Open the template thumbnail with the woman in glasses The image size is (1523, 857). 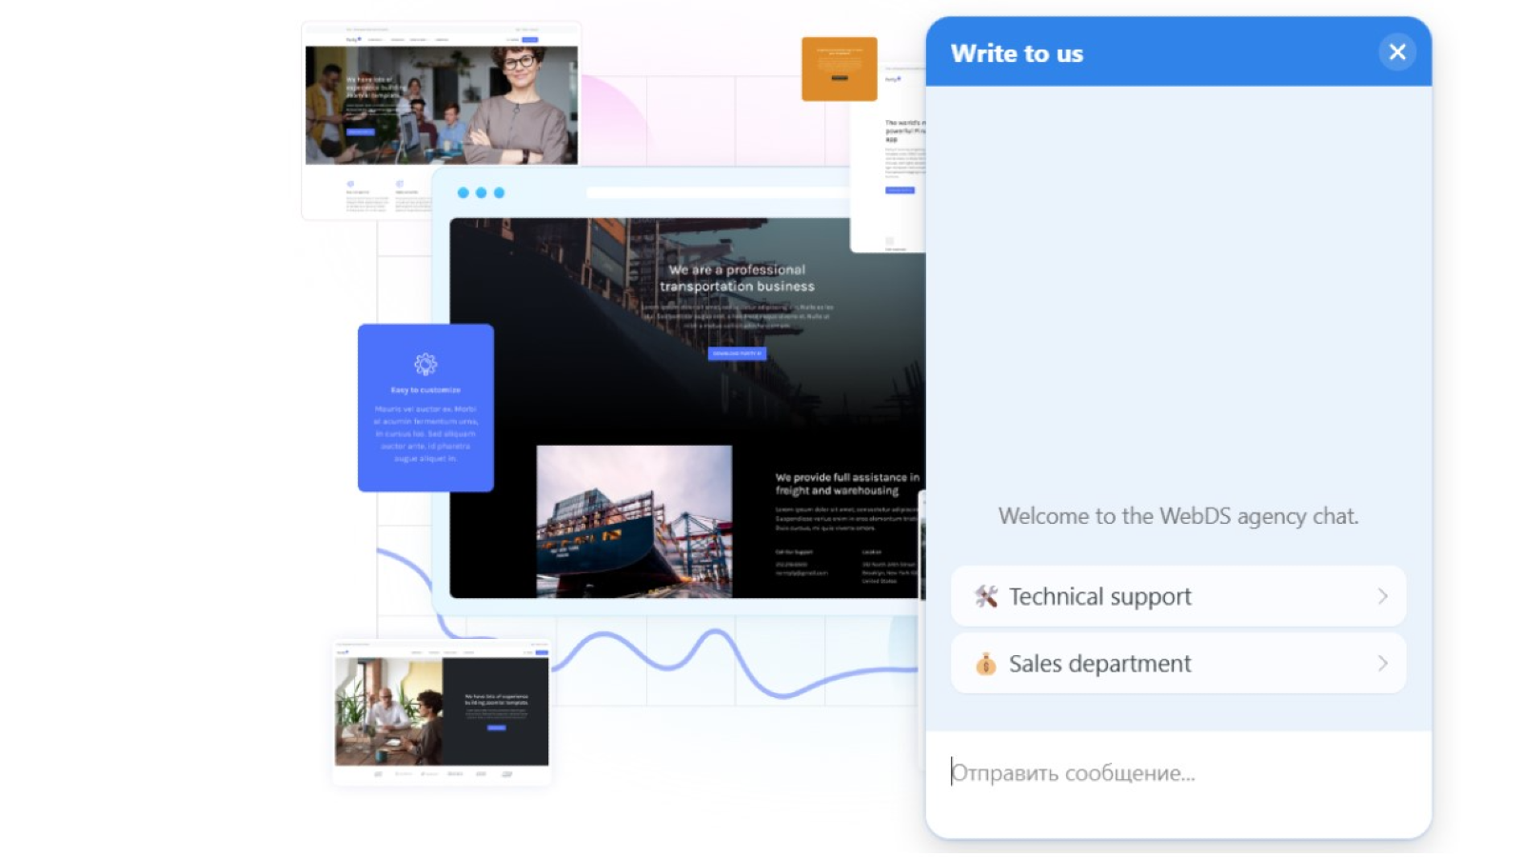coord(441,105)
